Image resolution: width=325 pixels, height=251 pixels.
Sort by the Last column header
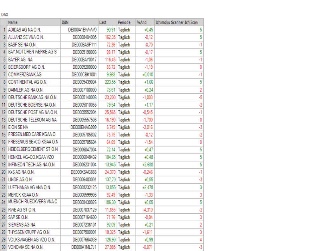coord(108,22)
